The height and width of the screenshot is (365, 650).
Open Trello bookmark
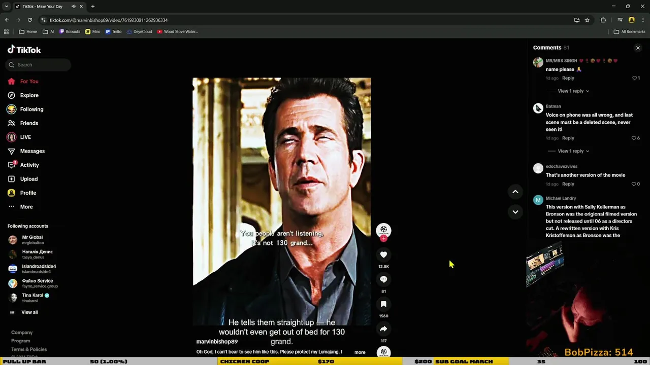113,31
